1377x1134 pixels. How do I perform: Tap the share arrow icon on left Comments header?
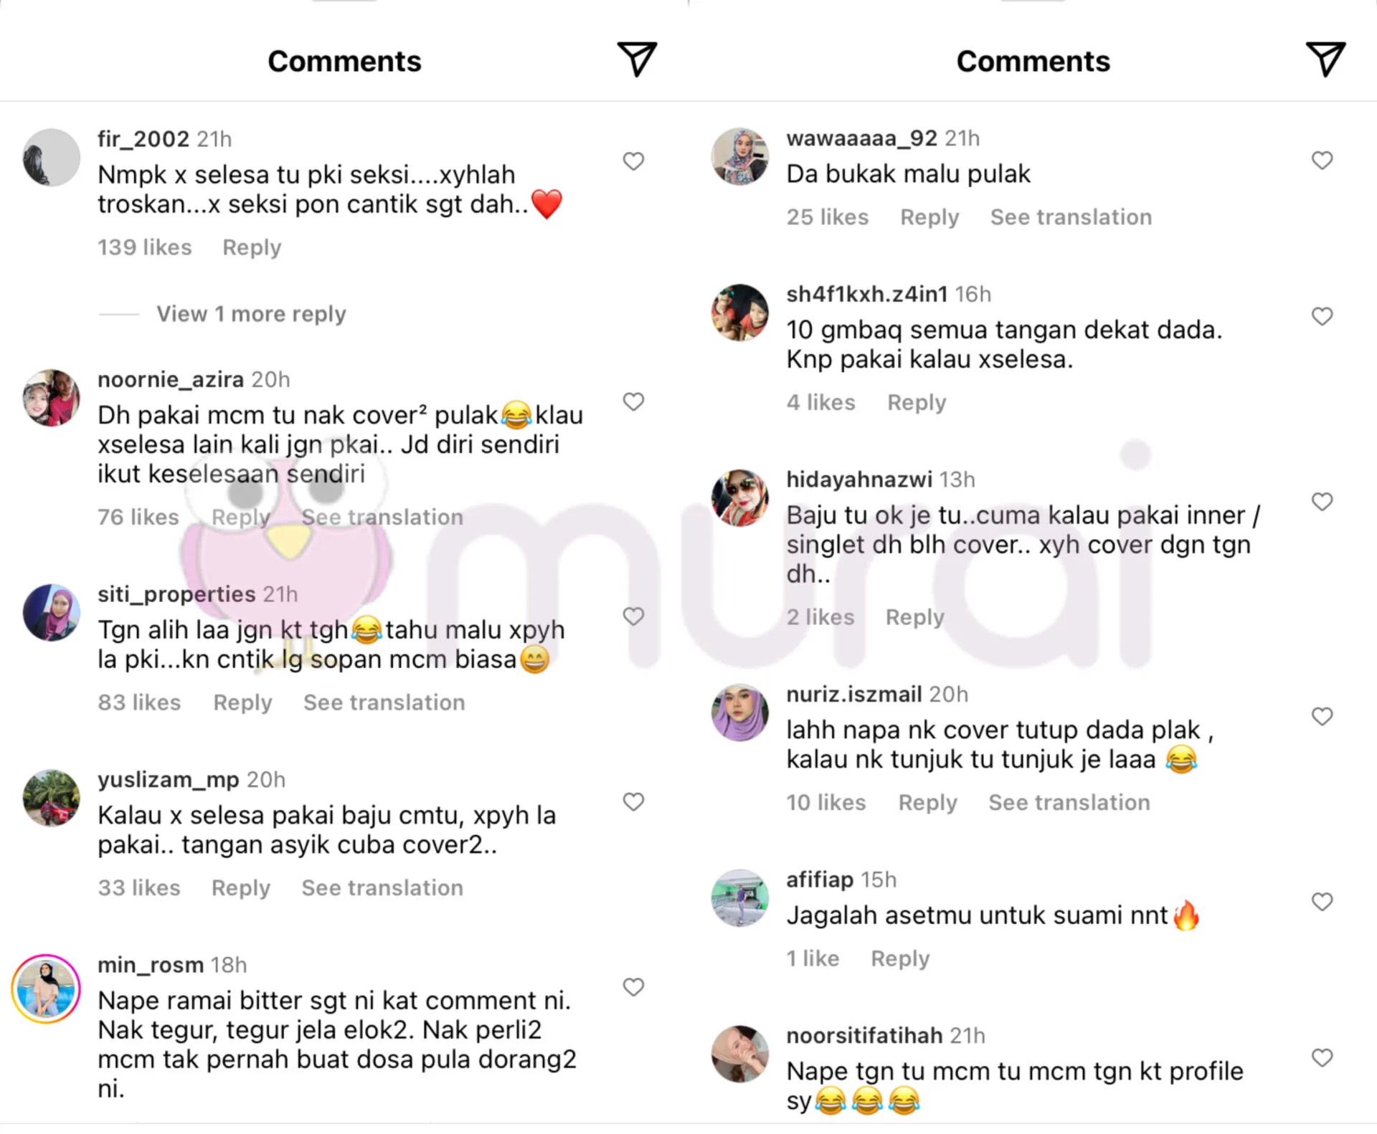(x=637, y=59)
